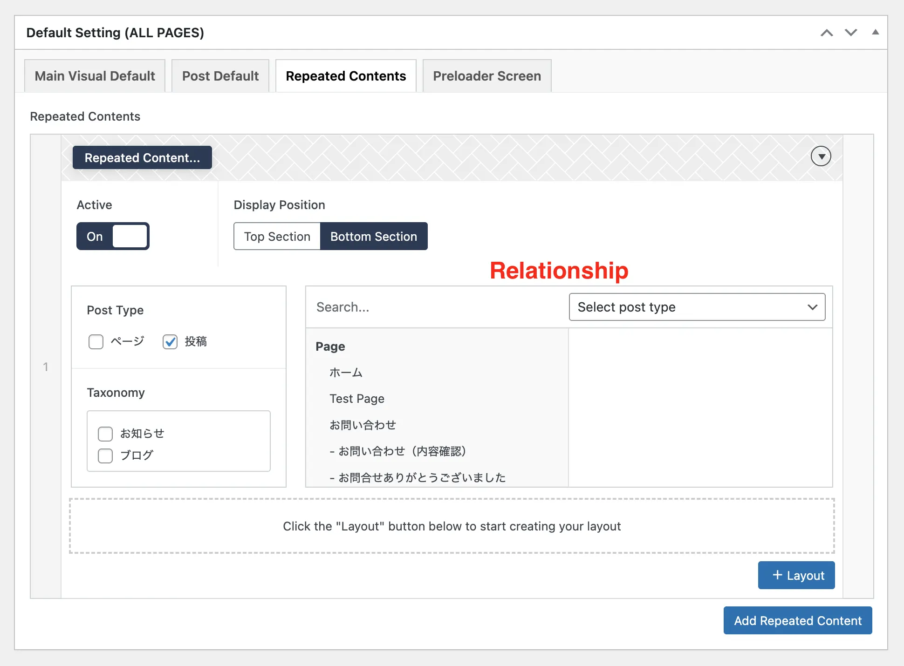Select Bottom Section display position

point(373,236)
